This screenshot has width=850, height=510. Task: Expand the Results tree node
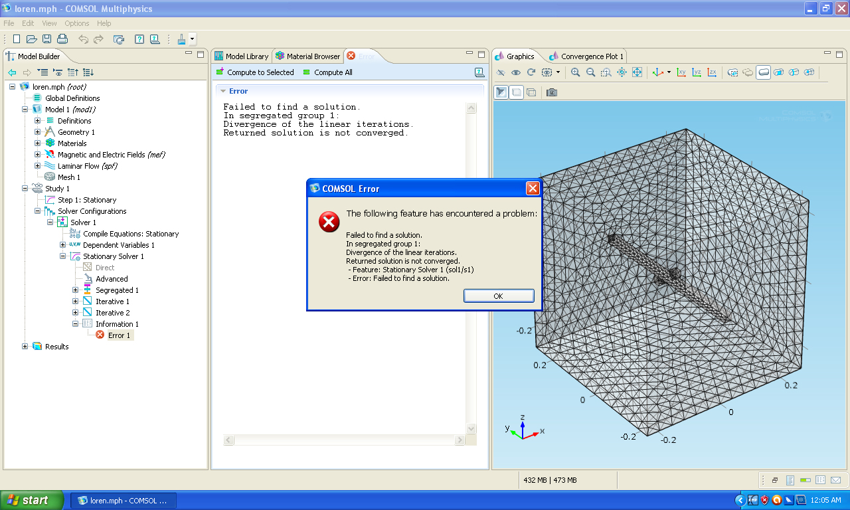point(25,347)
